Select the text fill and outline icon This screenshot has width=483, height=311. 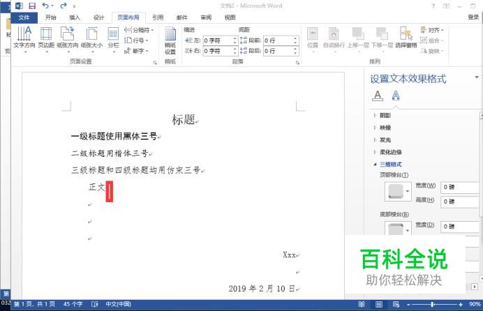pos(378,96)
